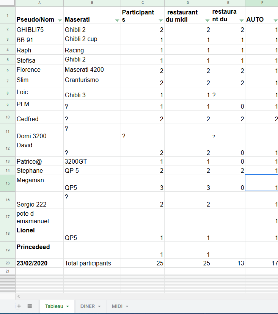
Task: Select the Sergio 222 cell
Action: 39,200
